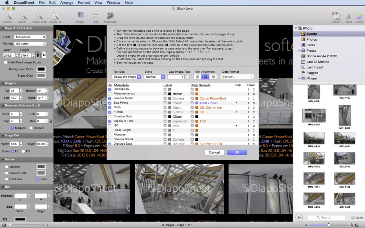The image size is (365, 228).
Task: Click the OK button
Action: point(237,152)
